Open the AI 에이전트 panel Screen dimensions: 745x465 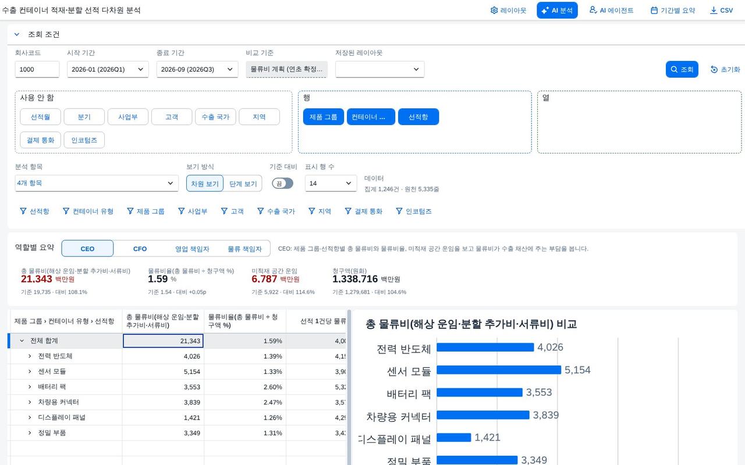click(x=611, y=10)
